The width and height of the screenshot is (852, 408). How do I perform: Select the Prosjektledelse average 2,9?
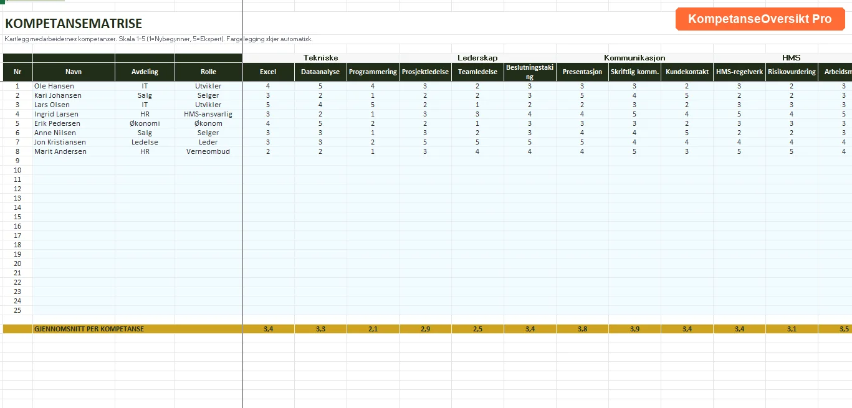pos(425,329)
